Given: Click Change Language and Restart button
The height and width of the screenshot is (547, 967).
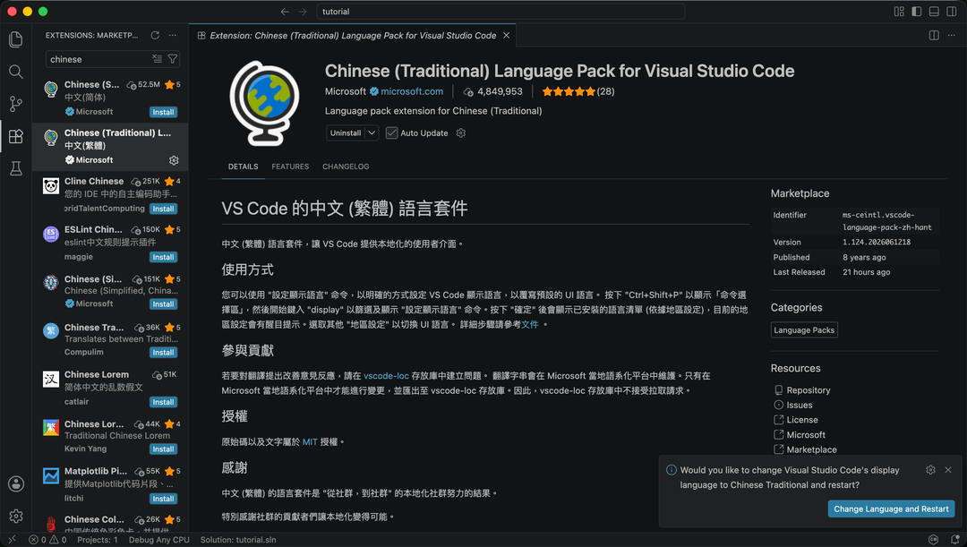Looking at the screenshot, I should click(x=891, y=509).
